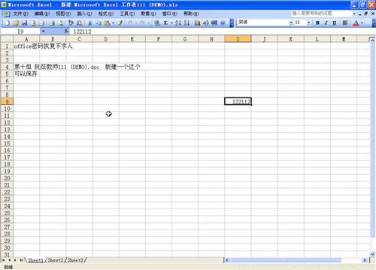Open a file with the folder icon
Image resolution: width=376 pixels, height=270 pixels.
click(16, 23)
